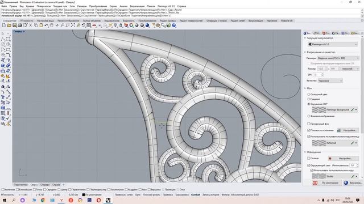Click the Copy icon in toolbar
This screenshot has height=204, width=364.
[36, 25]
